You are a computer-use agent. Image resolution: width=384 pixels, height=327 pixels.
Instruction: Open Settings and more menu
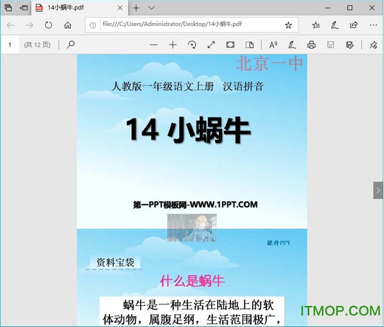(x=373, y=25)
